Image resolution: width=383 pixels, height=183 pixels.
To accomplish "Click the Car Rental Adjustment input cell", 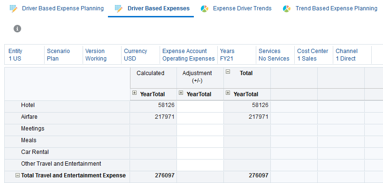I will point(200,153).
